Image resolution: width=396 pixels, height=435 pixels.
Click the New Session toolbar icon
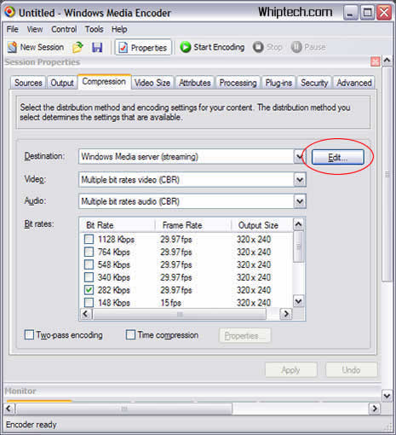tap(12, 47)
